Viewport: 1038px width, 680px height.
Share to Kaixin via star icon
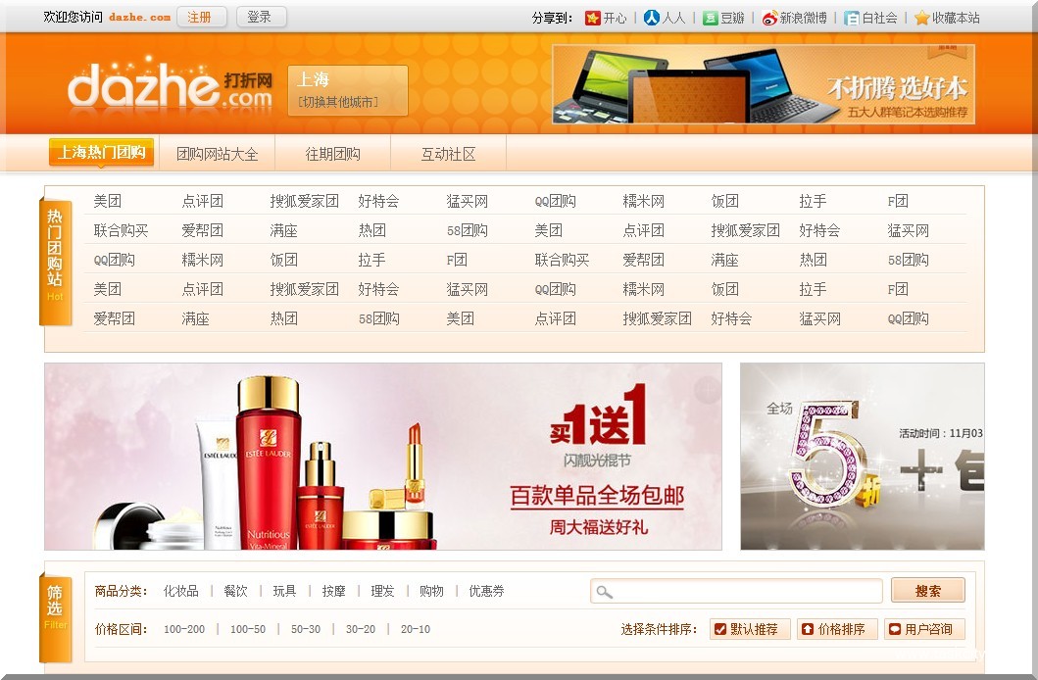click(592, 18)
